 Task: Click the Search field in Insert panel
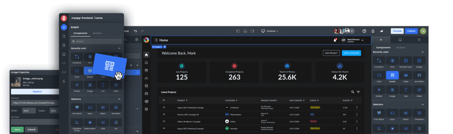coord(96,41)
